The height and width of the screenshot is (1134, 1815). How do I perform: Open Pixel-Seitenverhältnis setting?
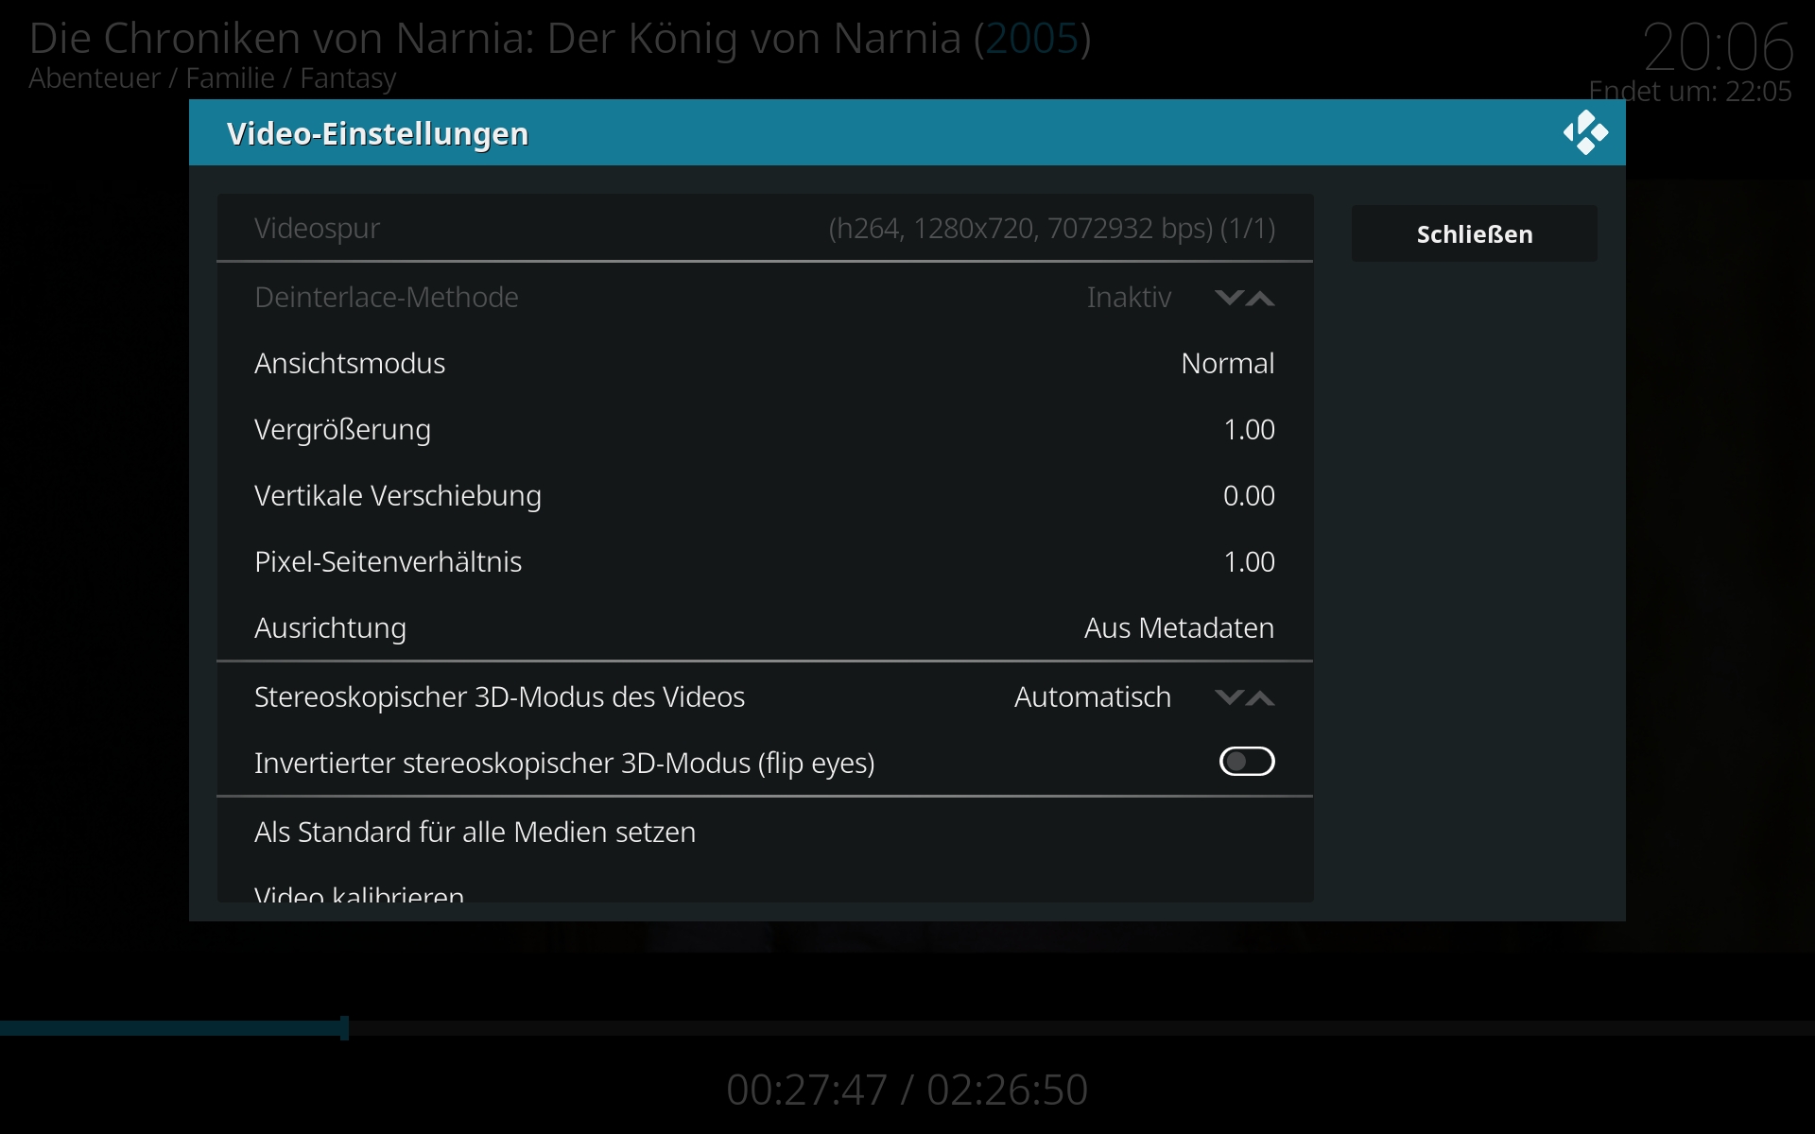765,561
